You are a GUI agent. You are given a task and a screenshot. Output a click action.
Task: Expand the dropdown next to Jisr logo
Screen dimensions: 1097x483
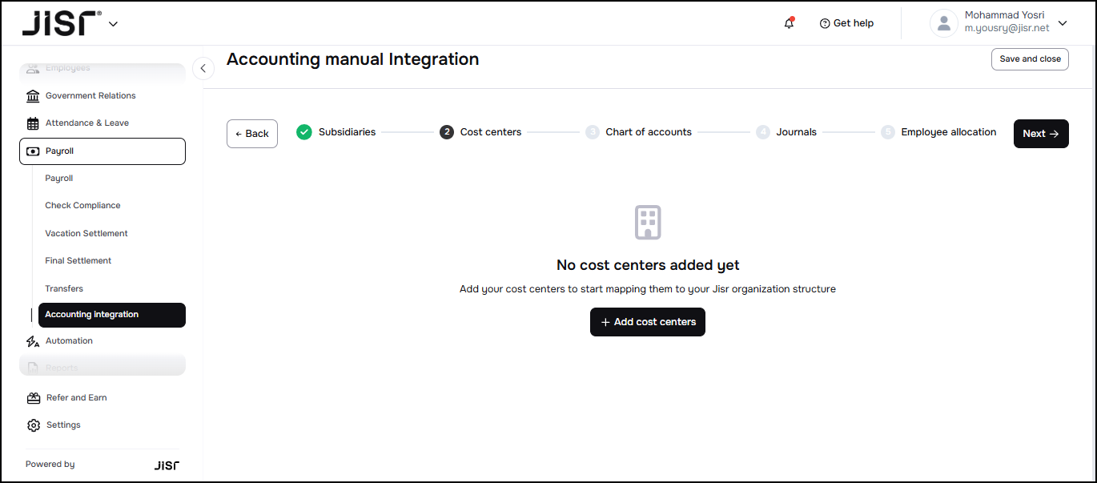click(113, 24)
